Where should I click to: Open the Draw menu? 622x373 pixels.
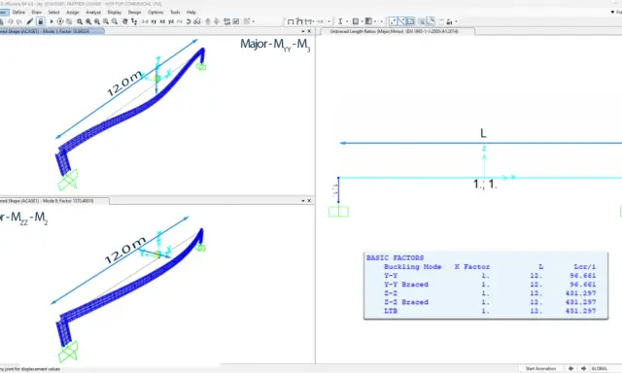[x=37, y=13]
